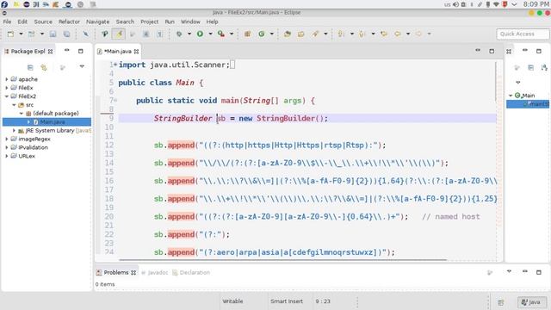Click the Java perspective button
The height and width of the screenshot is (310, 551).
point(531,302)
